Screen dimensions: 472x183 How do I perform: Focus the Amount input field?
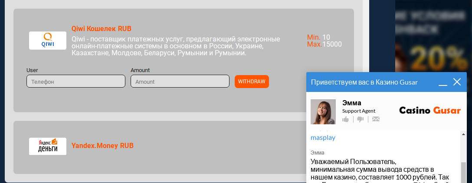(180, 81)
